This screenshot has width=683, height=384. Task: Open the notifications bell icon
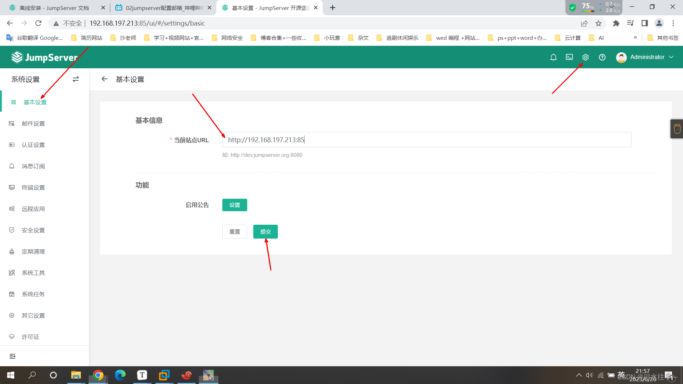click(553, 57)
